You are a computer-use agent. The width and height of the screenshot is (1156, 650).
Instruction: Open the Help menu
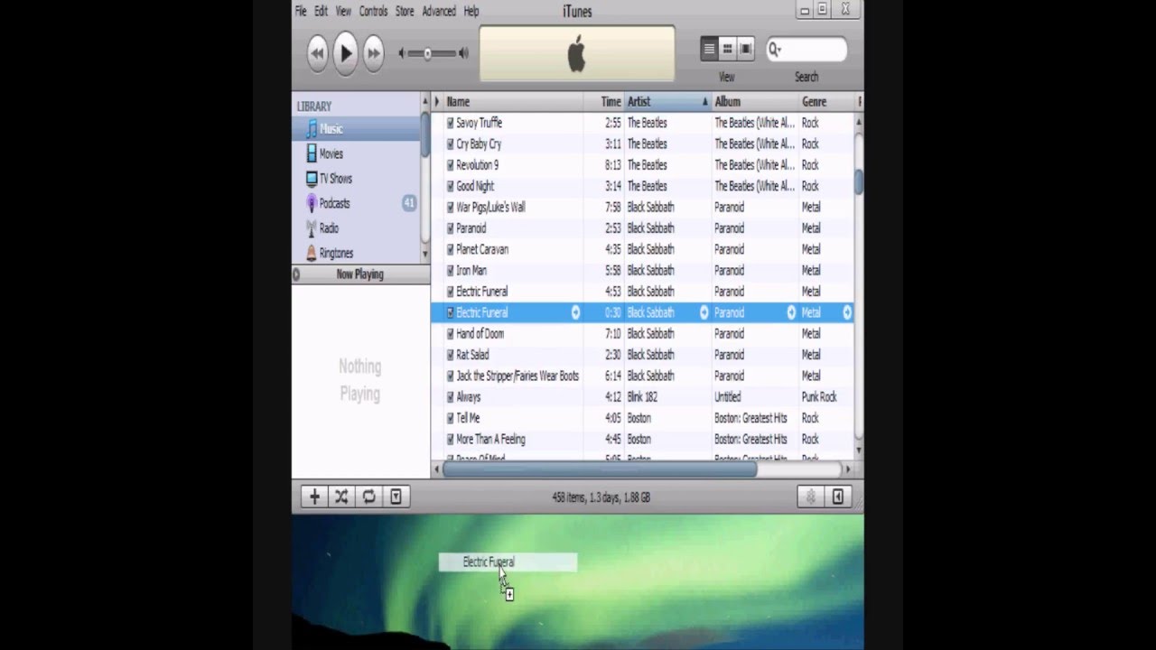tap(471, 11)
